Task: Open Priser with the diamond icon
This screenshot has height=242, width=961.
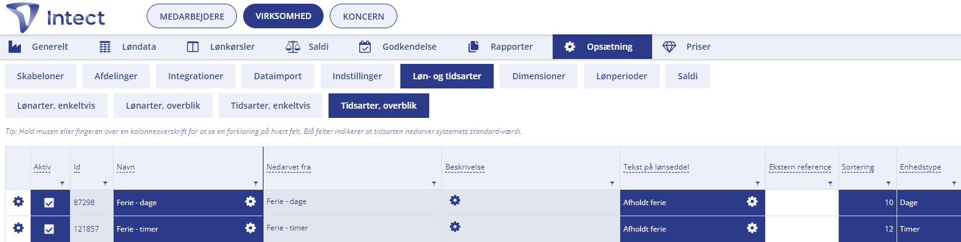Action: click(686, 47)
